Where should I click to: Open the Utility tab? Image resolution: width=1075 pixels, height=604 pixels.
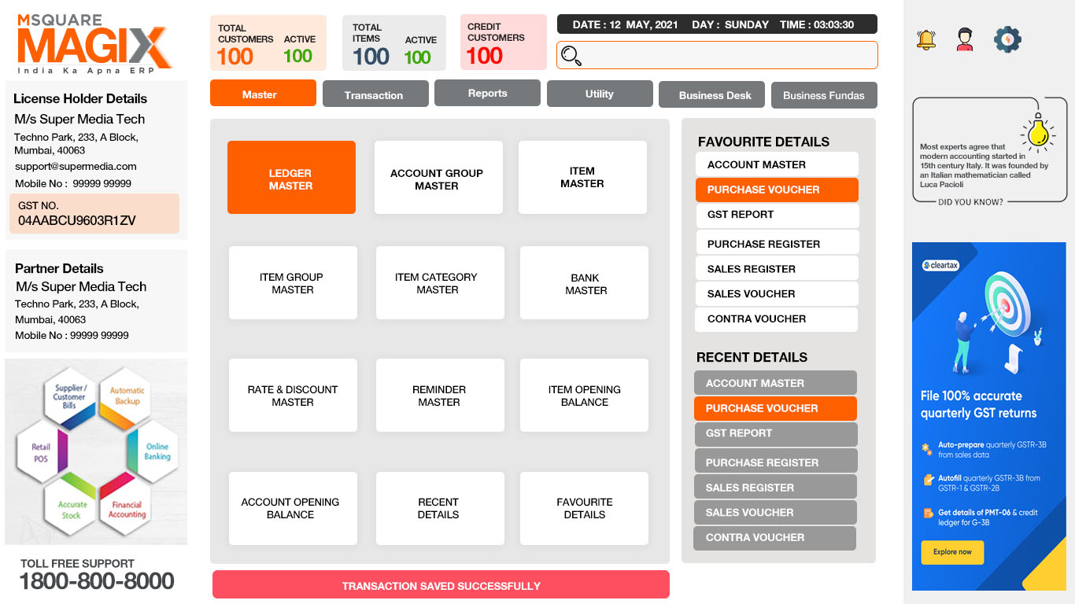[x=600, y=94]
